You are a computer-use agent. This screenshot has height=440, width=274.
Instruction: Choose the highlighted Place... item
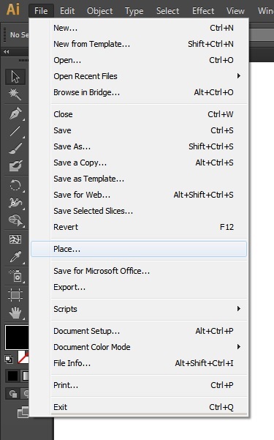[x=139, y=249]
